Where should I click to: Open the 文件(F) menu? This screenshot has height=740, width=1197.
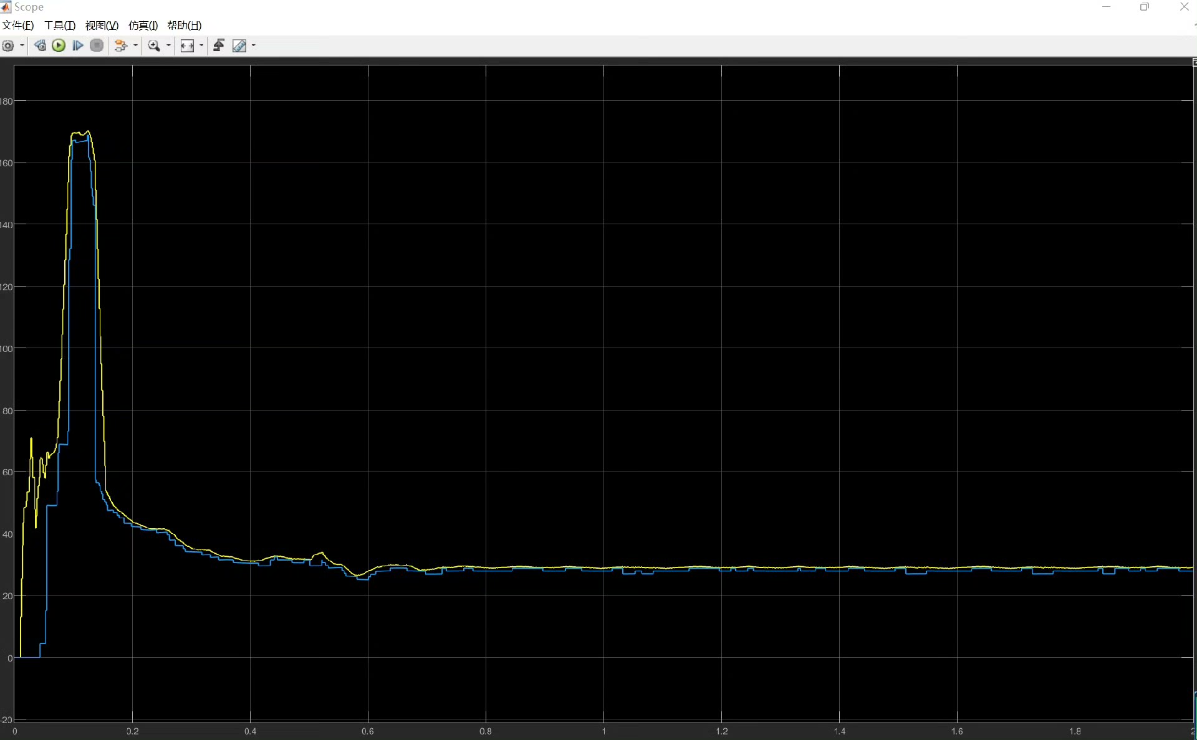point(18,26)
